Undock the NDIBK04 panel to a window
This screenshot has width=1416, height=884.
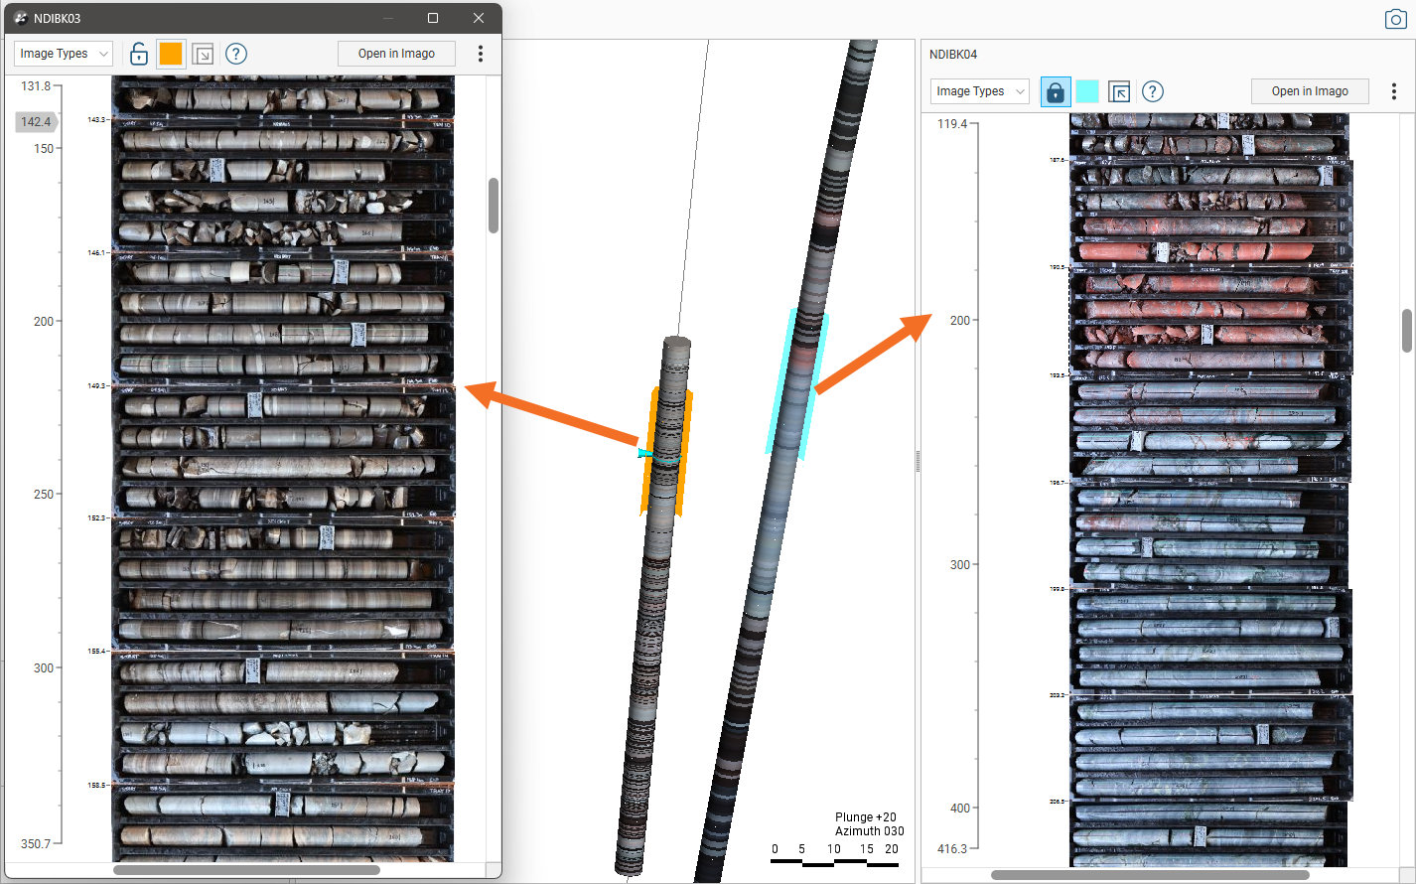1119,91
